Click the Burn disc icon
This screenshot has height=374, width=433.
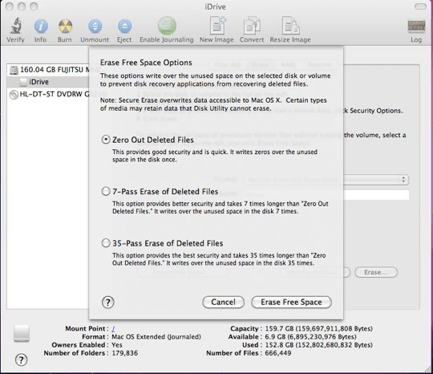(65, 26)
